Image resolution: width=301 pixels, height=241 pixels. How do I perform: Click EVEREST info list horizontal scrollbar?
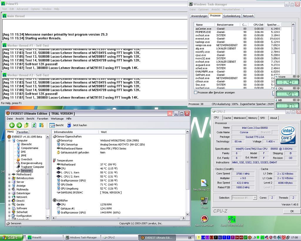pos(118,218)
